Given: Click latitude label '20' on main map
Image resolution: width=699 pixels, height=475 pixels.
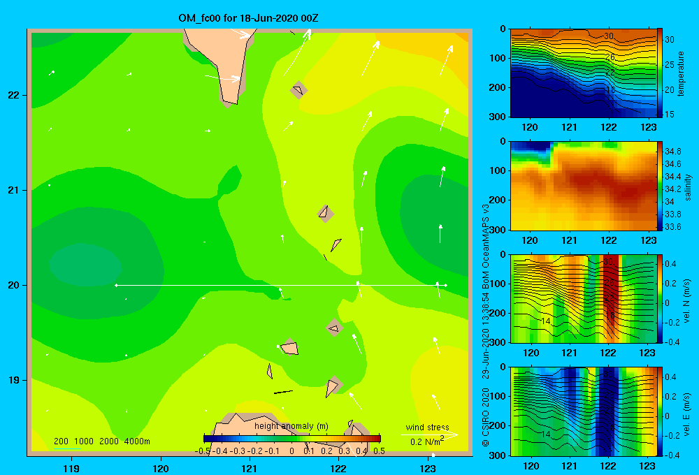Looking at the screenshot, I should coord(14,285).
